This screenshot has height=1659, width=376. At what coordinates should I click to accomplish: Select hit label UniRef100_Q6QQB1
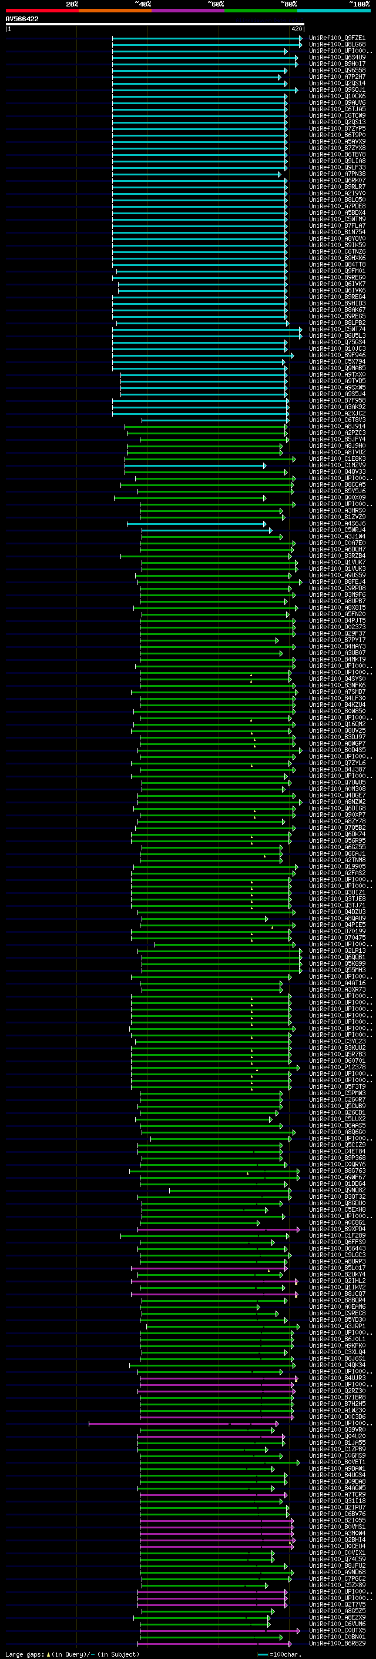[337, 957]
